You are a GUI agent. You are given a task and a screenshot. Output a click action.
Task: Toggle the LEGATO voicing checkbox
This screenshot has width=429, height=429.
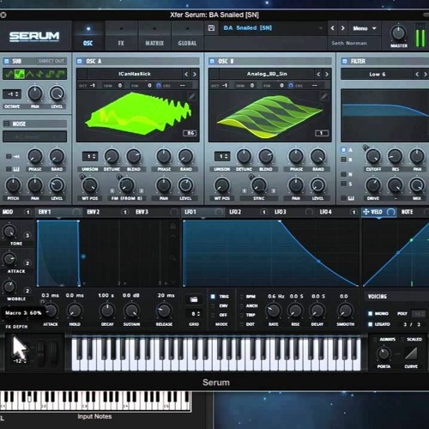371,324
